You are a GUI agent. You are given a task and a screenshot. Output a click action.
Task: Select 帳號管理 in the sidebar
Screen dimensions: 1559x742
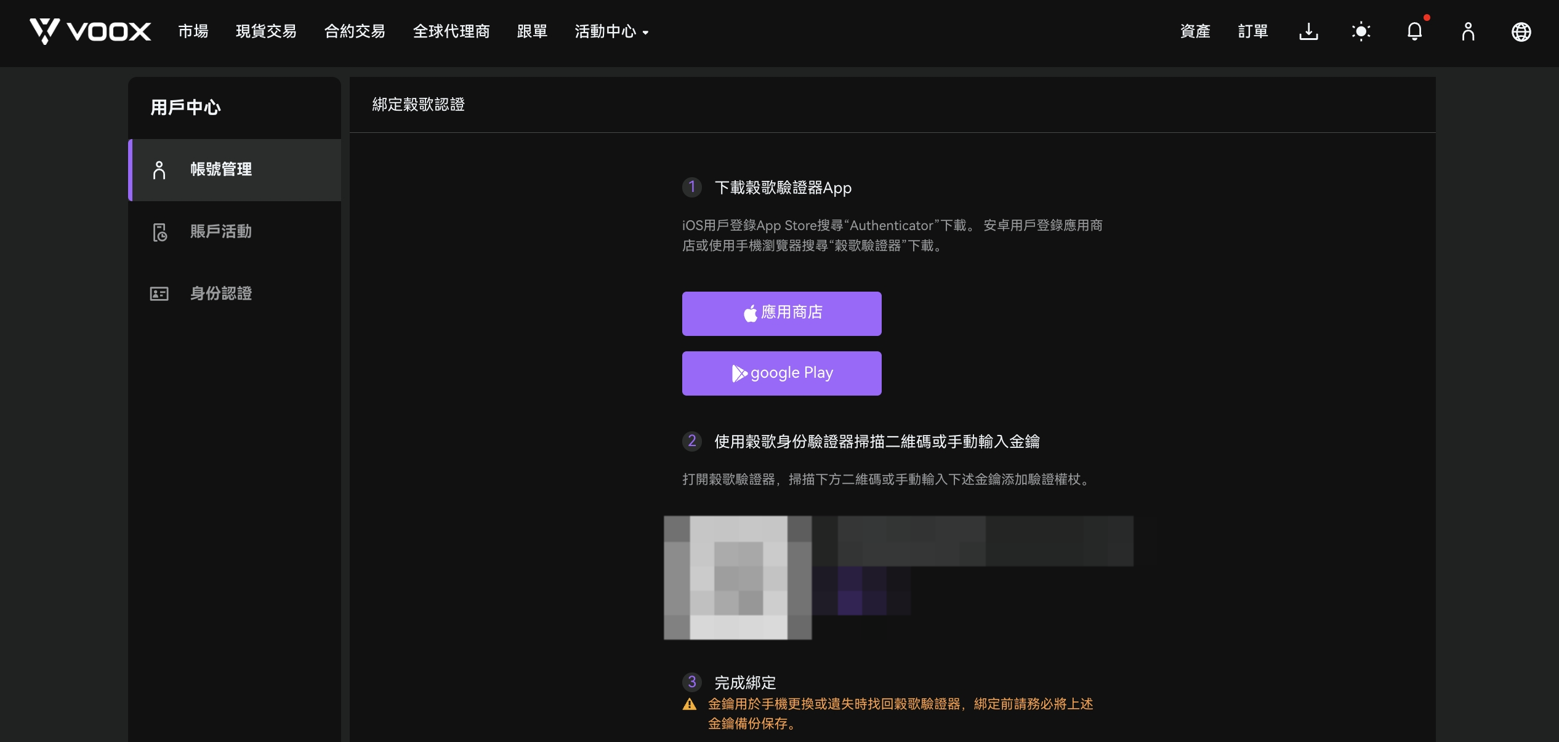235,170
